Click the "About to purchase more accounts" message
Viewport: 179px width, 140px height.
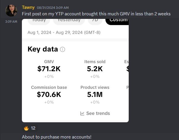point(57,137)
